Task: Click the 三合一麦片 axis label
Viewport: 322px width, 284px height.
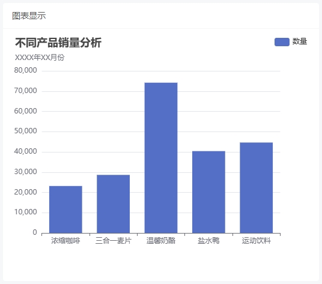Action: (x=114, y=241)
